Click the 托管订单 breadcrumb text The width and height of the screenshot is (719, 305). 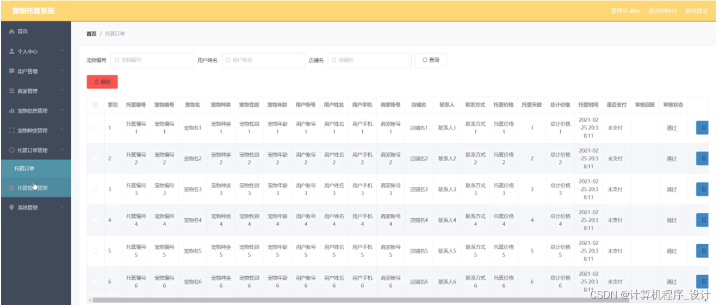pyautogui.click(x=115, y=34)
